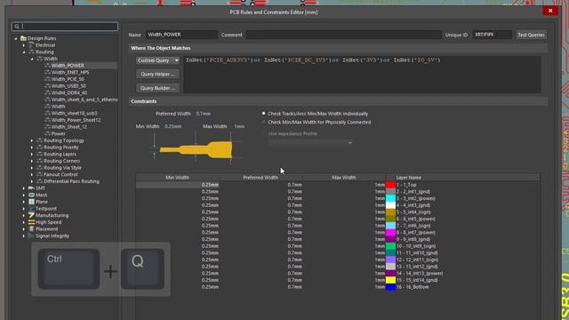Screen dimensions: 569x320
Task: Click the Comment input field
Action: (x=343, y=35)
